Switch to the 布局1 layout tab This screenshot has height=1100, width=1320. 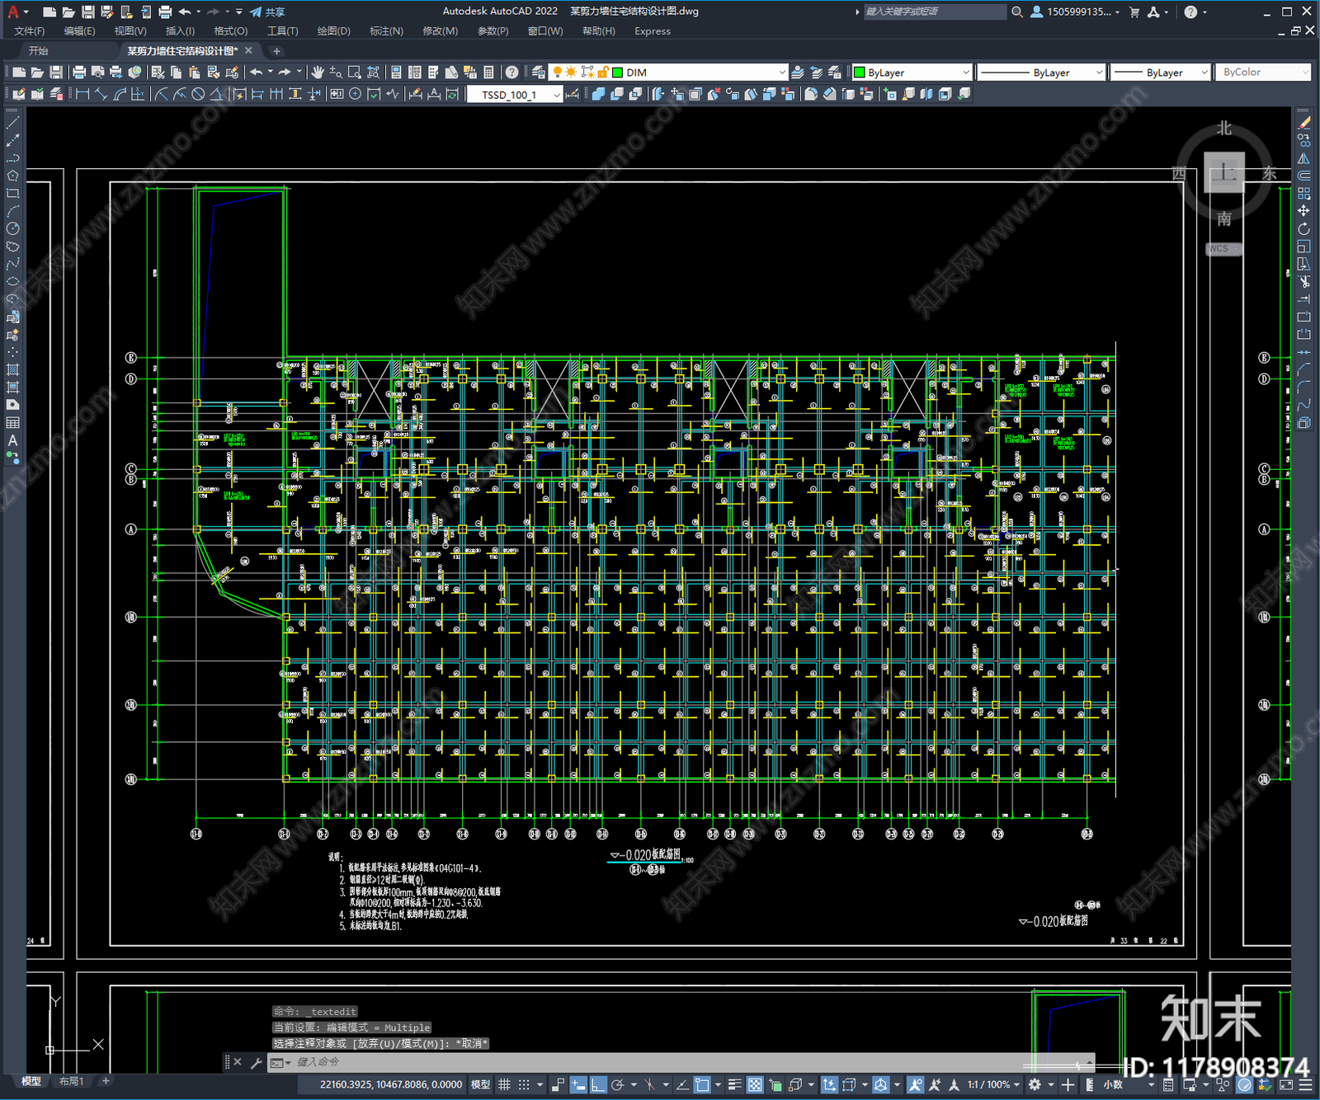[72, 1081]
